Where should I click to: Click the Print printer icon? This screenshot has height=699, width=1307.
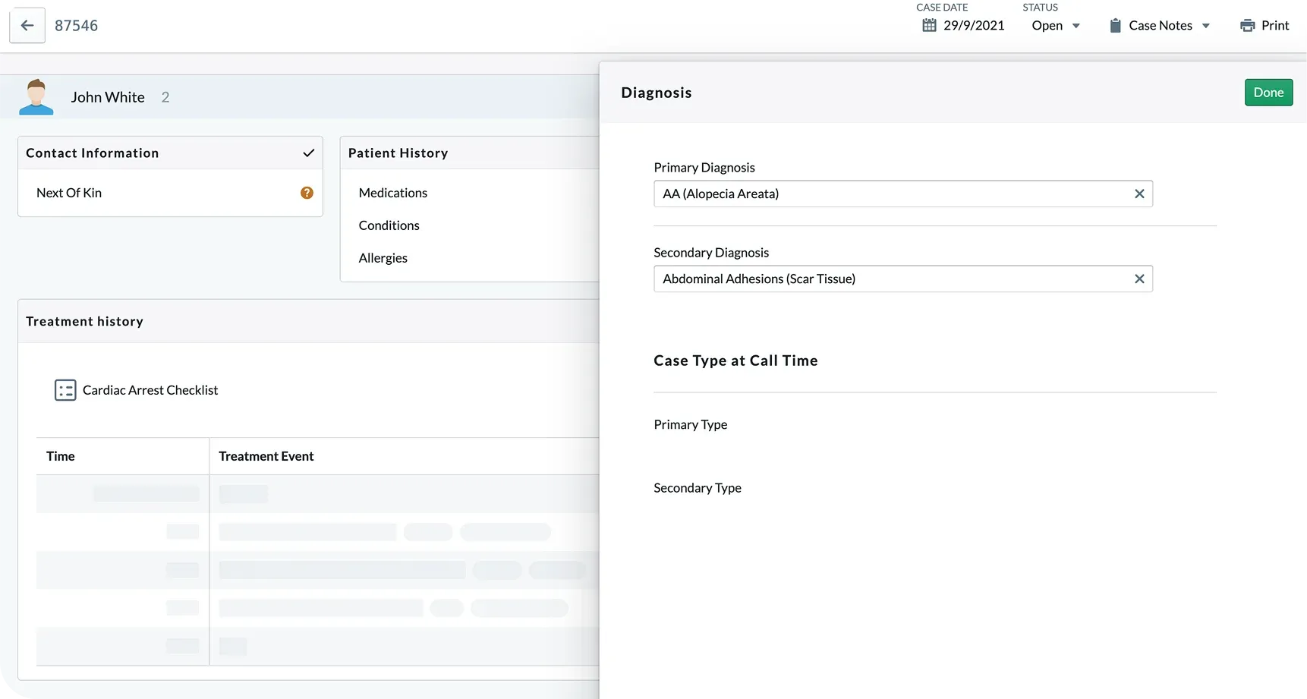(x=1247, y=26)
